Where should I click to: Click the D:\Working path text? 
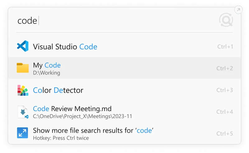click(x=46, y=73)
